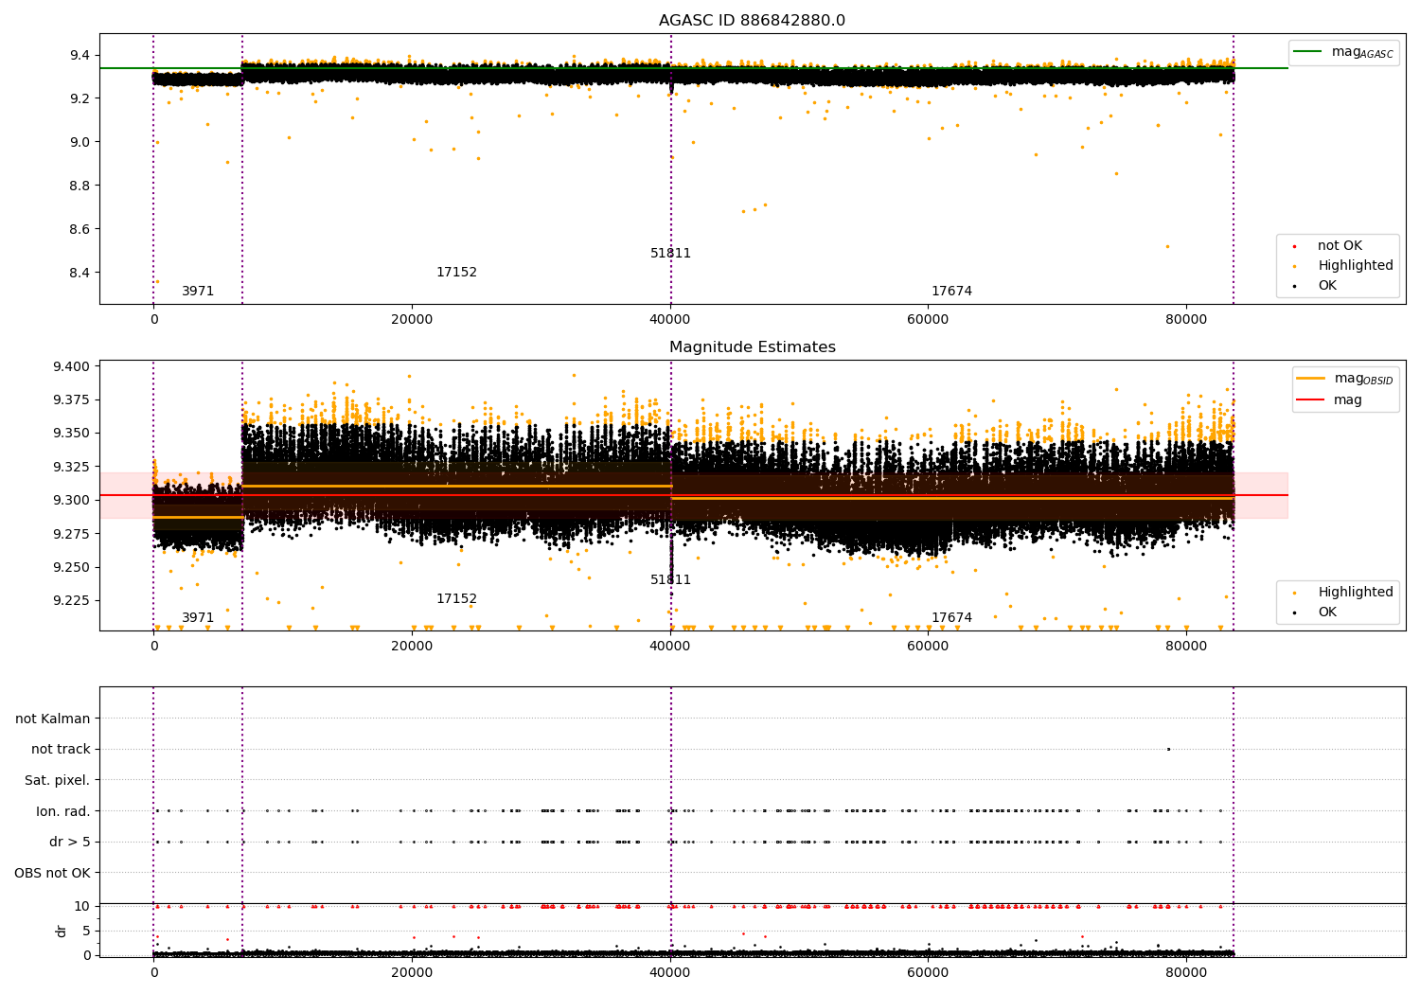
Task: Click x-axis tick 60000 under bottom plot
Action: pos(928,973)
